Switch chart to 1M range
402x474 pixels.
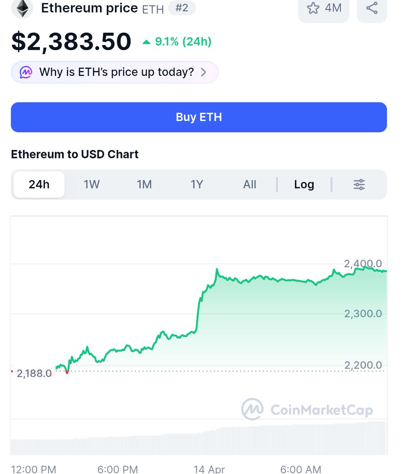[x=144, y=184]
